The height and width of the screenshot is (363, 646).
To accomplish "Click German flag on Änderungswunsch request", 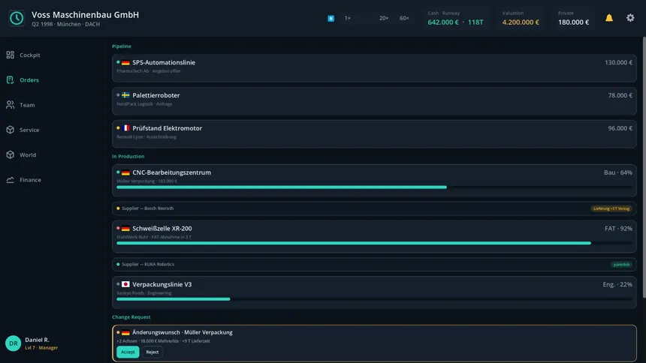I will 125,332.
